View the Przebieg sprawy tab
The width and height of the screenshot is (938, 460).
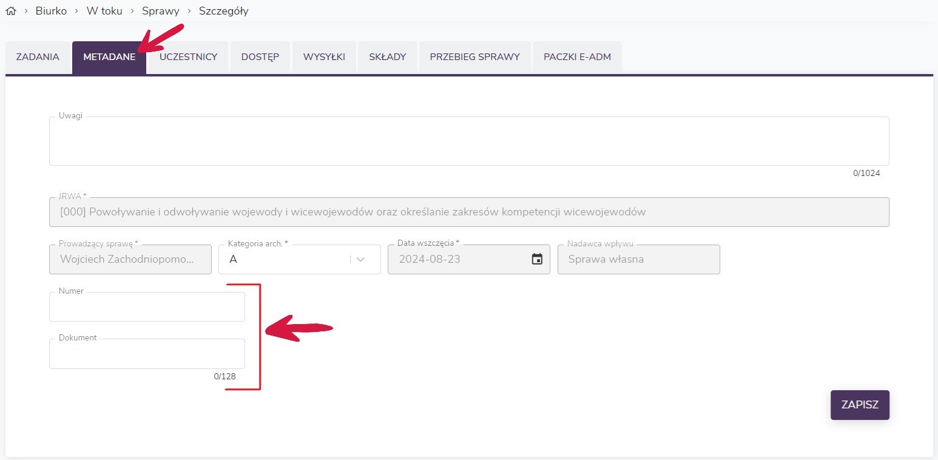[474, 57]
